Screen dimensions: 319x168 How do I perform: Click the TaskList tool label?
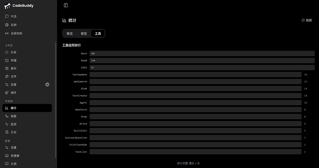coord(81,152)
